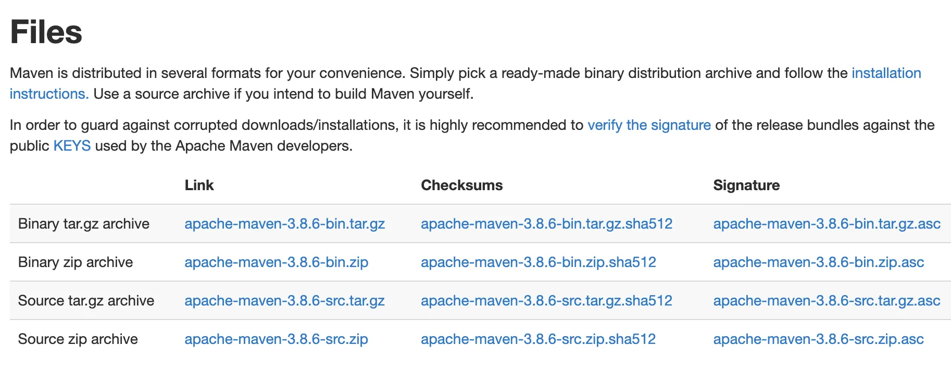
Task: Open the KEYS link
Action: (72, 146)
